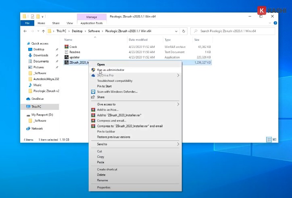Expand the SkyDrive Pro submenu arrow

(178, 75)
